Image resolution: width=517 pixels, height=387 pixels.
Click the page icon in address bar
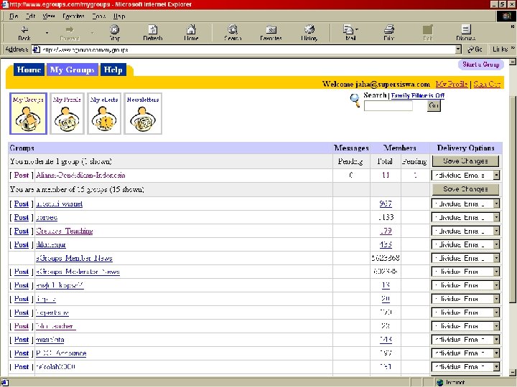37,49
